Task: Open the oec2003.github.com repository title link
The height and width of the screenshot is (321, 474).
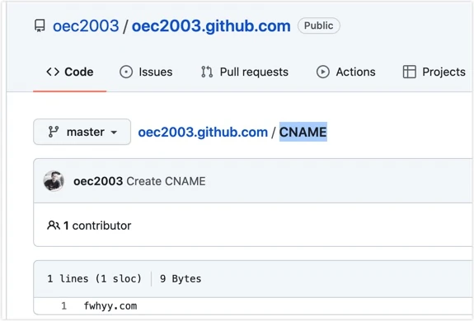Action: (x=211, y=26)
